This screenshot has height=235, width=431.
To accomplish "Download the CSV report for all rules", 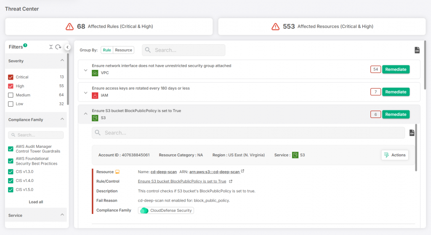I will pyautogui.click(x=417, y=50).
